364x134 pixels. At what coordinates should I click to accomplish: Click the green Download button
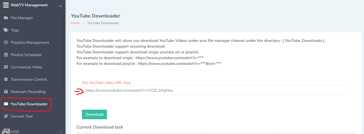tap(94, 114)
